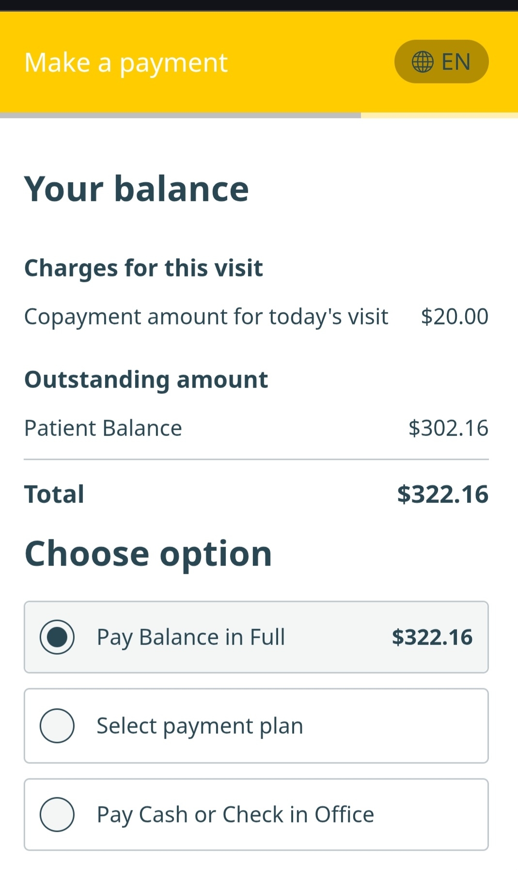The image size is (518, 870).
Task: Click the Charges for this visit heading
Action: 143,268
